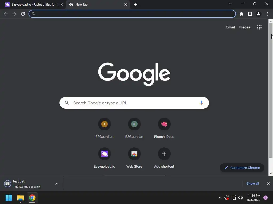Open the Google apps grid
Image resolution: width=273 pixels, height=204 pixels.
(x=259, y=27)
